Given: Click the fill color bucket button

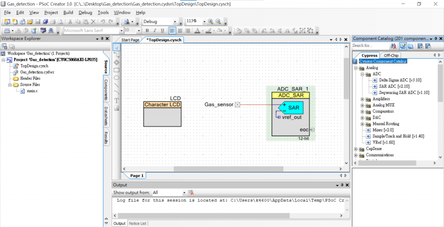Looking at the screenshot, I should coord(219,31).
